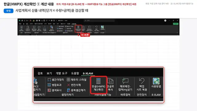Click 셀색표시 in the enlarged ribbon
197x111 pixels.
tap(54, 90)
